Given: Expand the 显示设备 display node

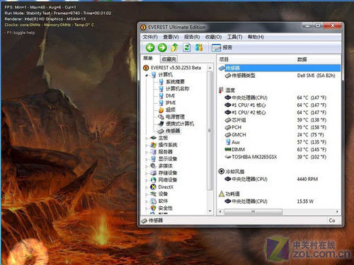Looking at the screenshot, I should pos(147,159).
